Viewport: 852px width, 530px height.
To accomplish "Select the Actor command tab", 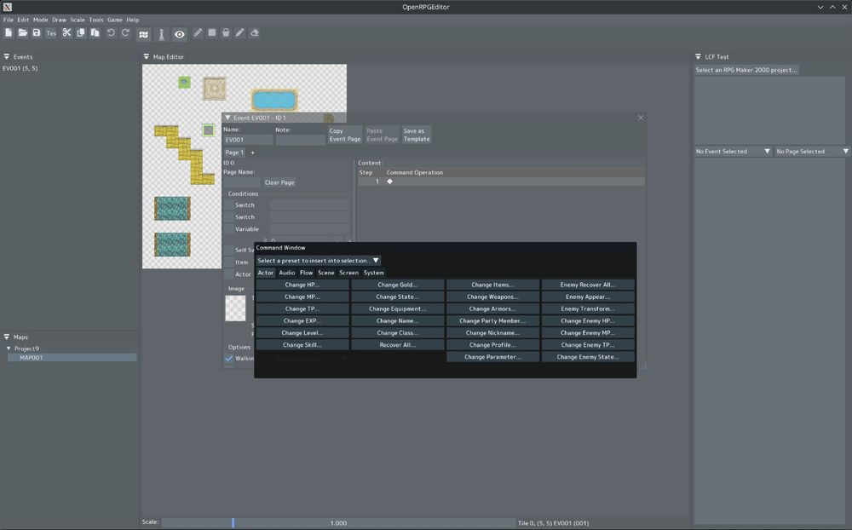I will click(x=266, y=273).
